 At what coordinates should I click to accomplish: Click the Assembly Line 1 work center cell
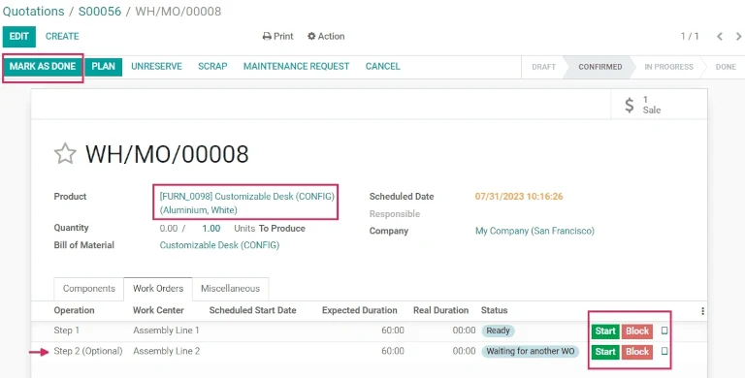(166, 331)
